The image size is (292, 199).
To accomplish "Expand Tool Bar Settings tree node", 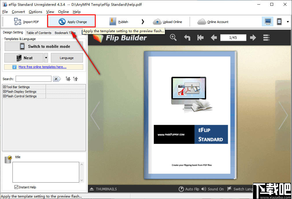I will (4, 87).
